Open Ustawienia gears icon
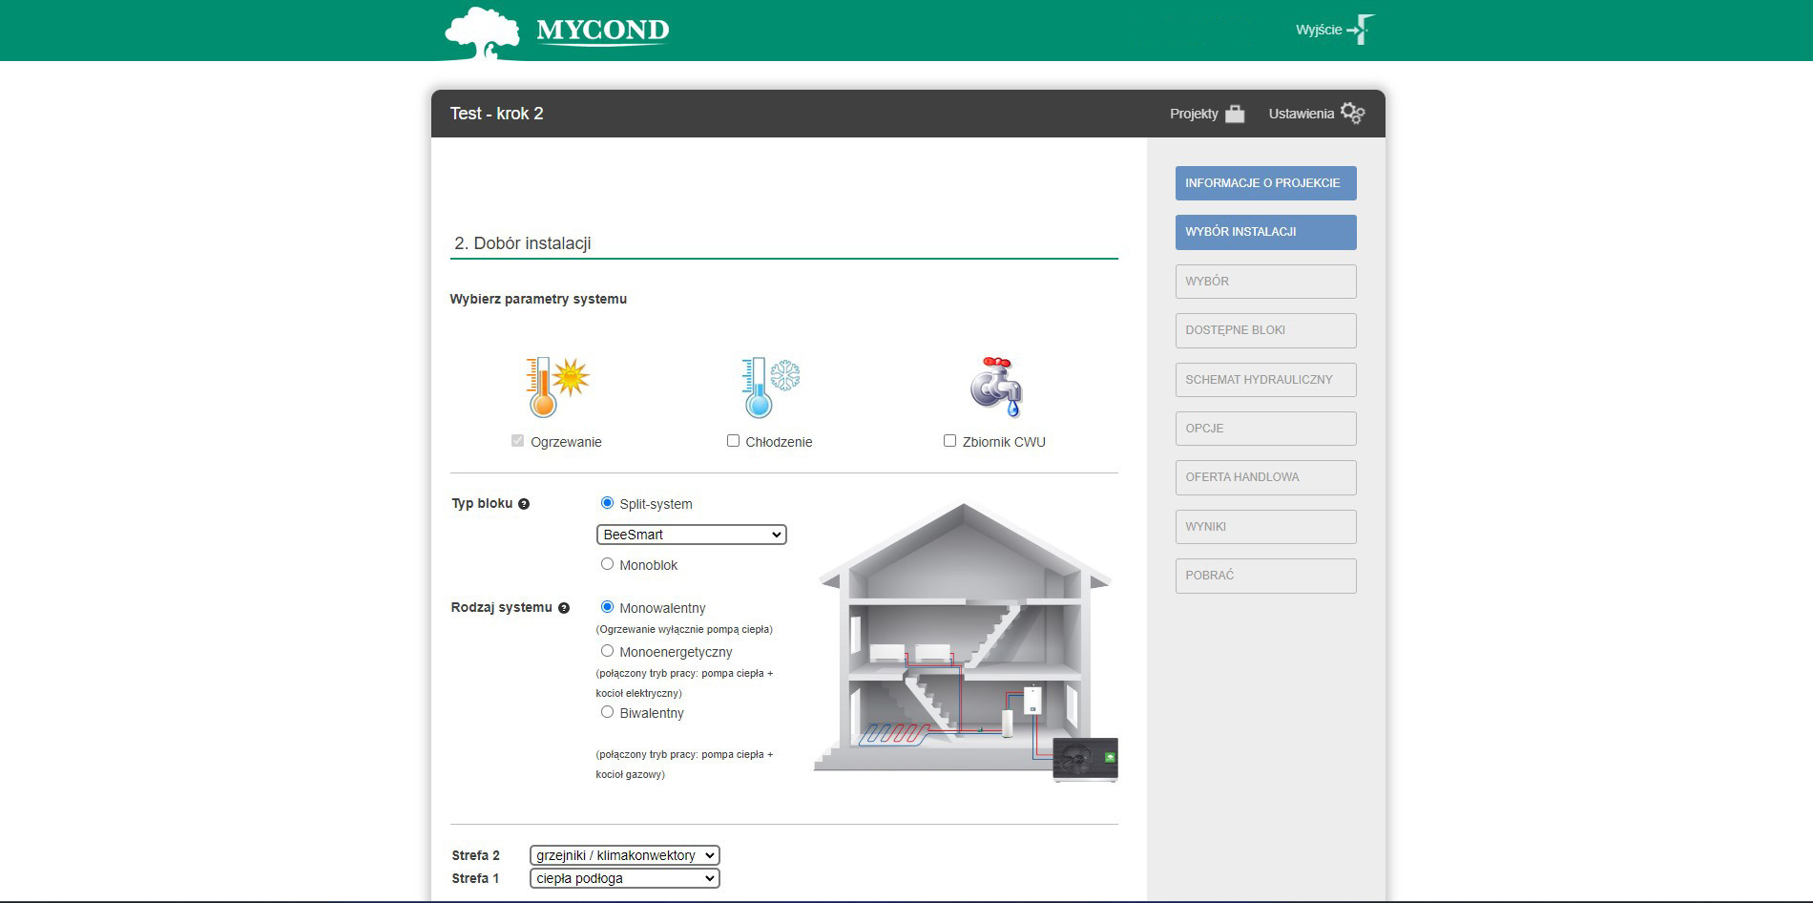 (1352, 114)
